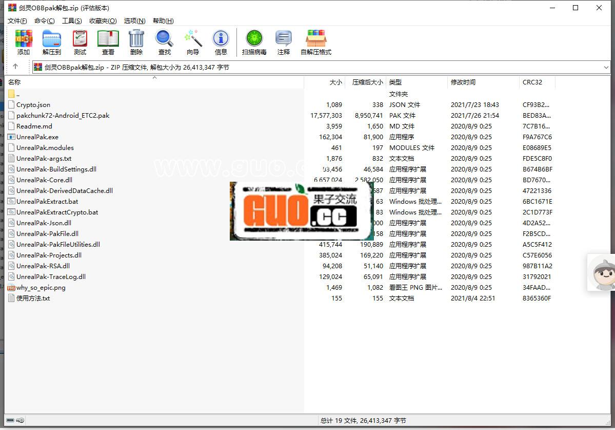615x430 pixels.
Task: Open the 收藏夹(O) menu
Action: pos(103,21)
